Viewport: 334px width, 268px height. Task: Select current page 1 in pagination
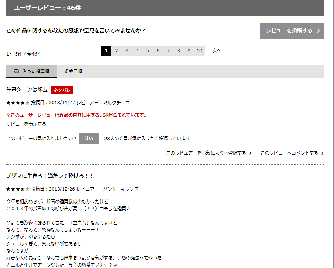pyautogui.click(x=106, y=51)
